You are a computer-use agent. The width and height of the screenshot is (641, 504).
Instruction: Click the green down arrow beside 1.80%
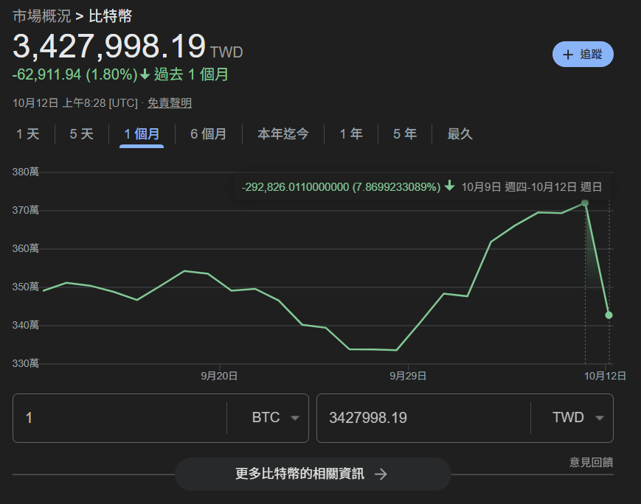(145, 74)
